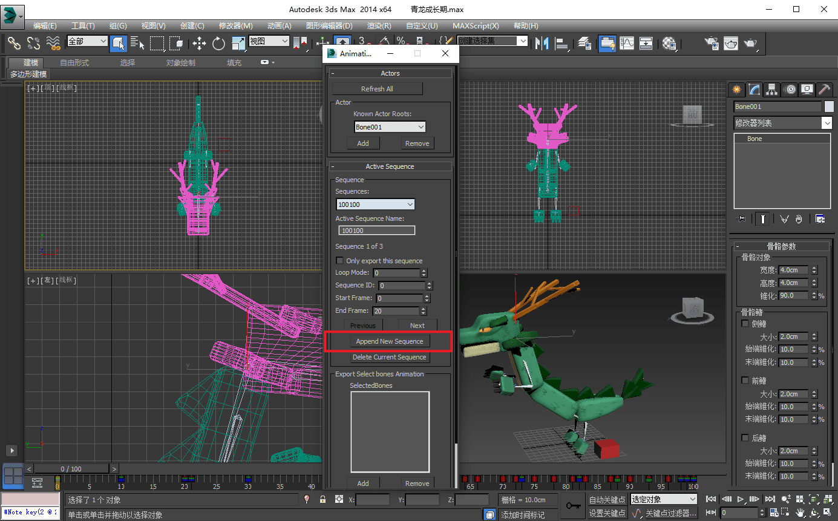
Task: Activate the Rotate tool in the toolbar
Action: click(x=218, y=43)
